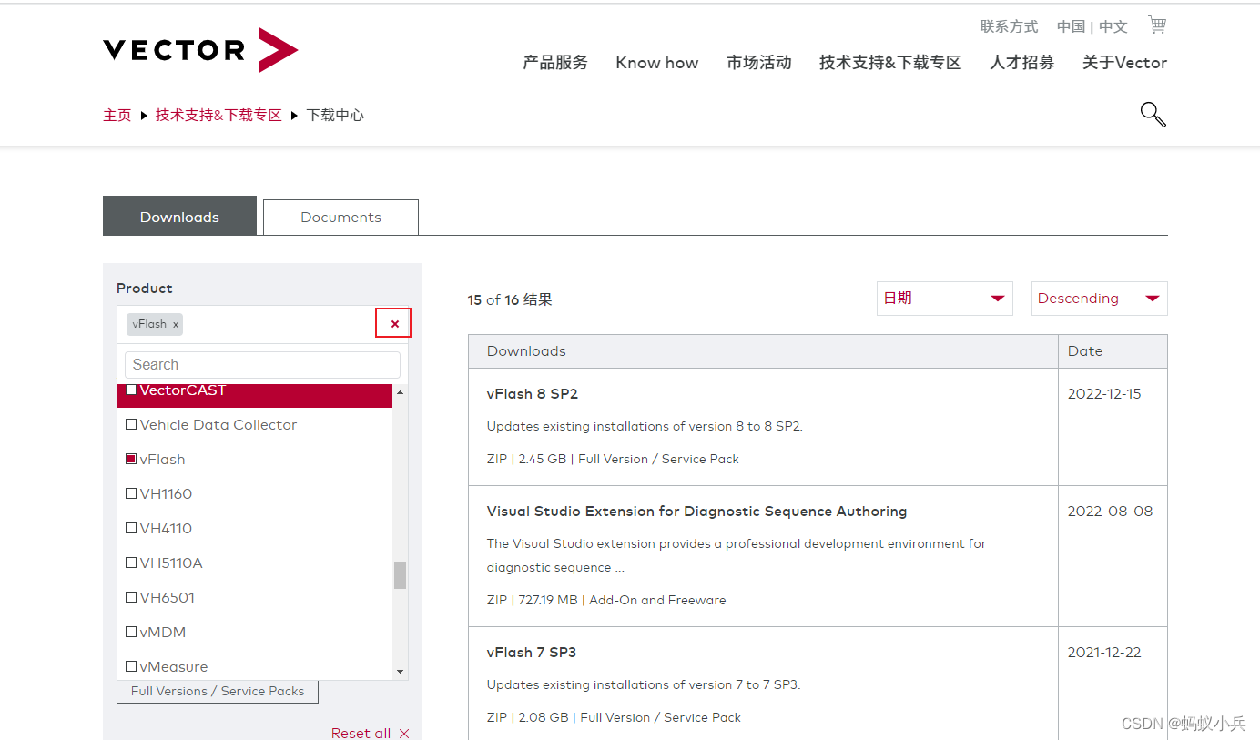1260x740 pixels.
Task: Check the VH5110A checkbox
Action: 131,563
